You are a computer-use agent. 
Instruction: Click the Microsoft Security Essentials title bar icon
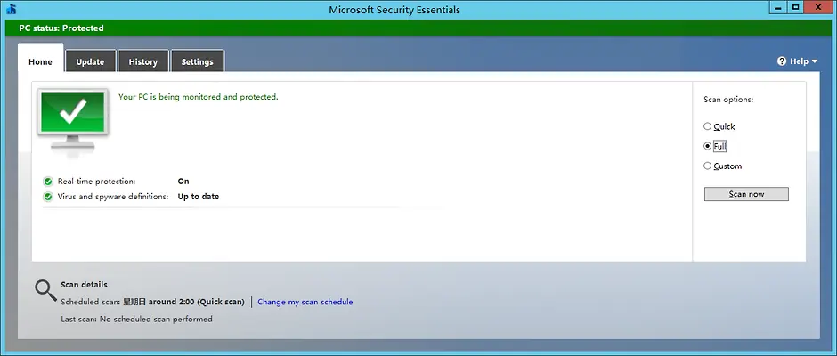pos(12,9)
